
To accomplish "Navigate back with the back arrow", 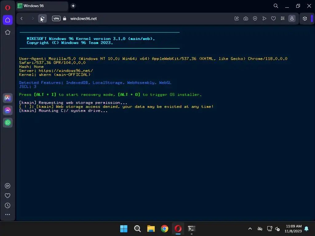I will [22, 18].
